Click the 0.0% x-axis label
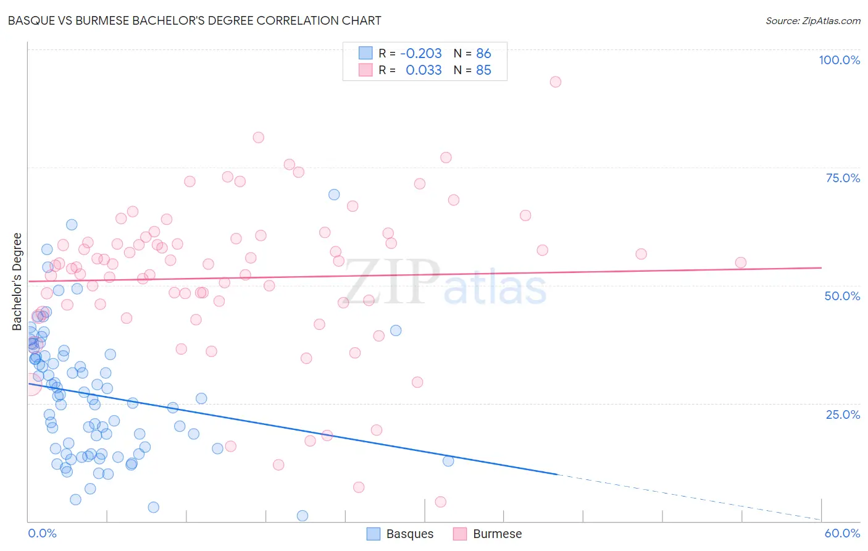This screenshot has height=551, width=868. (42, 533)
